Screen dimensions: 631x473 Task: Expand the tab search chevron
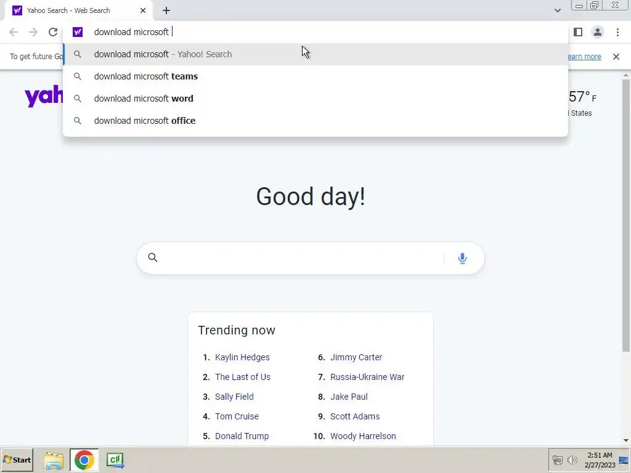click(x=557, y=10)
